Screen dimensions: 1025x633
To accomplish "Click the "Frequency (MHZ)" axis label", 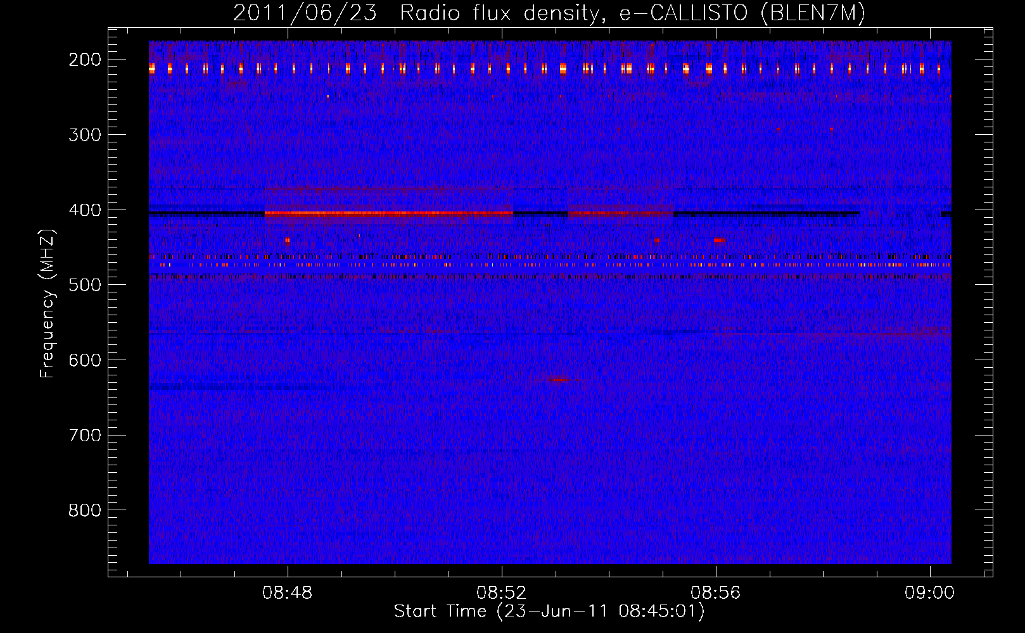I will pyautogui.click(x=48, y=303).
